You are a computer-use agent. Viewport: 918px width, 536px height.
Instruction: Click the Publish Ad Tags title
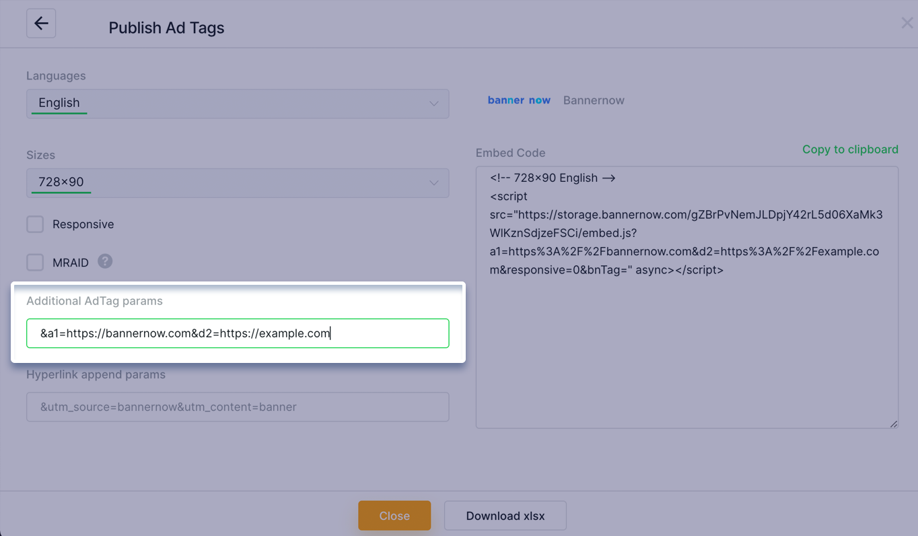(x=166, y=28)
